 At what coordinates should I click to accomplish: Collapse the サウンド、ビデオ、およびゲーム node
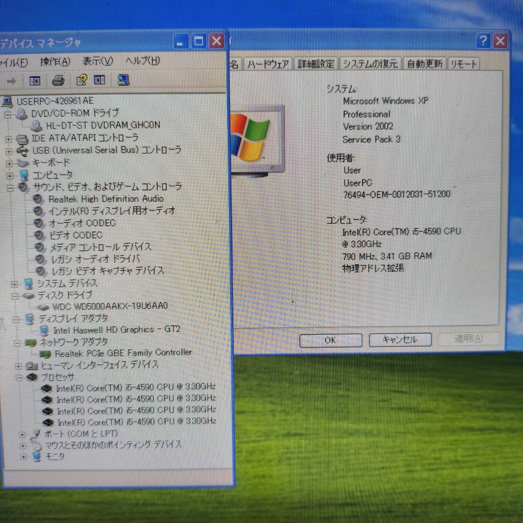click(x=10, y=188)
